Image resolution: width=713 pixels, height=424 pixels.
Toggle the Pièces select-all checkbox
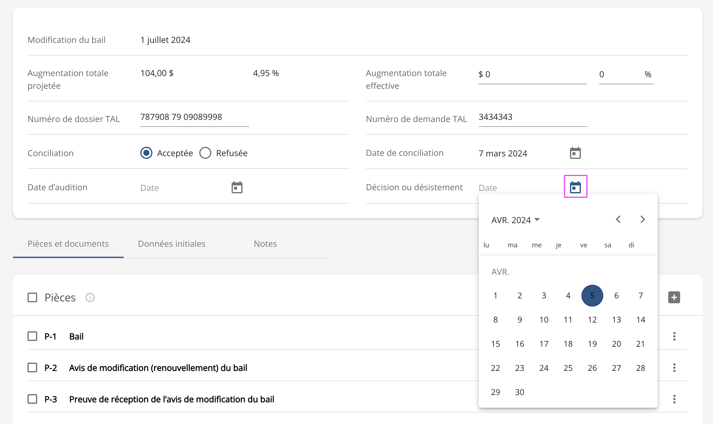pyautogui.click(x=32, y=297)
